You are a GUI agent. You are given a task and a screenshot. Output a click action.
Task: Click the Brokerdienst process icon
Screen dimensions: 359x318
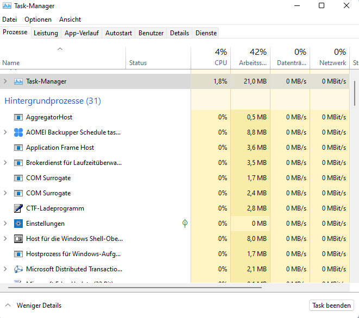[18, 163]
